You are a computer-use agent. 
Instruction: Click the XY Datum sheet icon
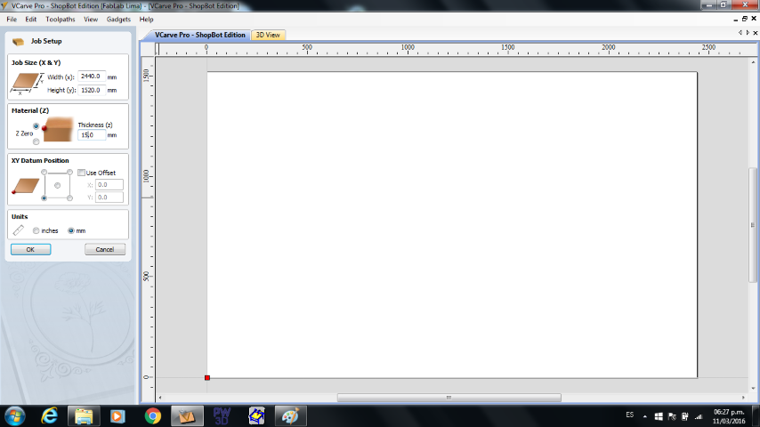25,186
